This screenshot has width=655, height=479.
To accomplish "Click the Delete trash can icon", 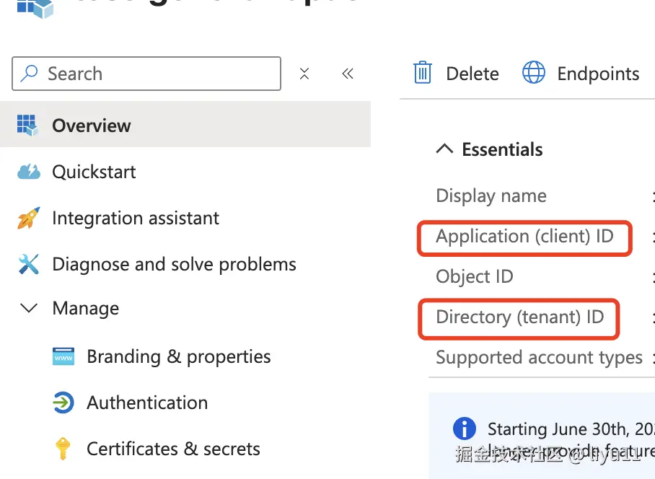I will tap(422, 74).
